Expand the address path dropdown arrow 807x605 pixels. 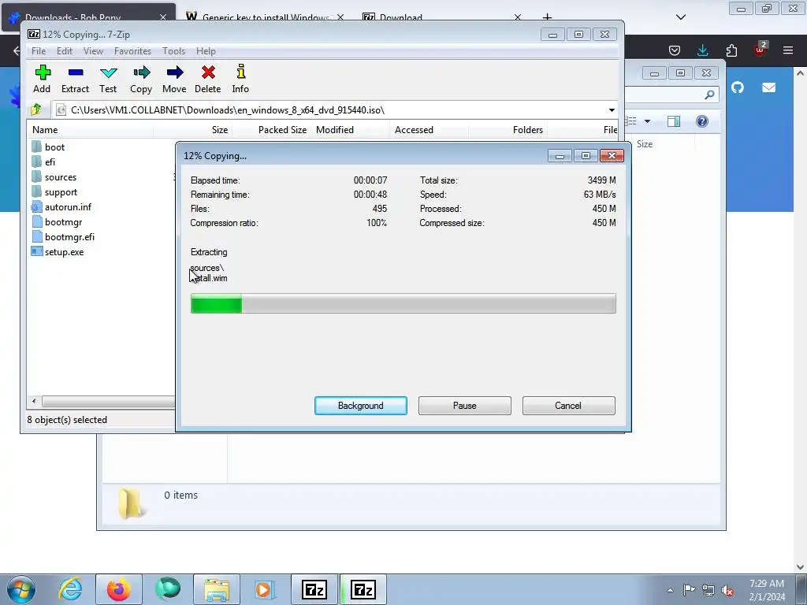pyautogui.click(x=612, y=110)
